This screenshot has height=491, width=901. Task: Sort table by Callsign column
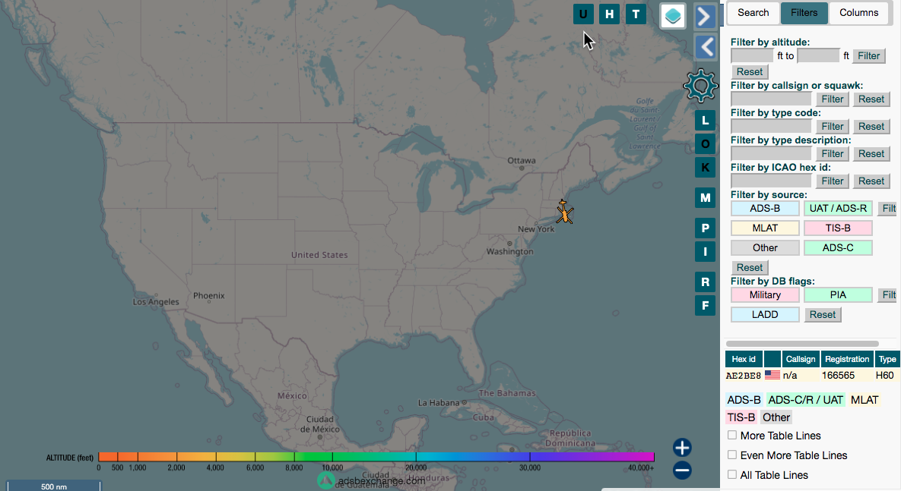(x=801, y=359)
